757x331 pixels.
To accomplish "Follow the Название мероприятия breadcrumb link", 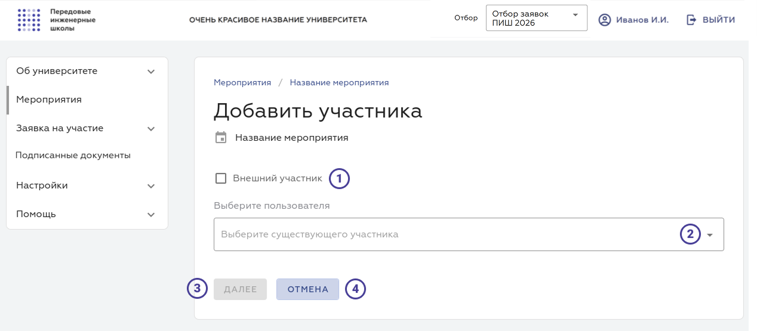I will point(339,82).
